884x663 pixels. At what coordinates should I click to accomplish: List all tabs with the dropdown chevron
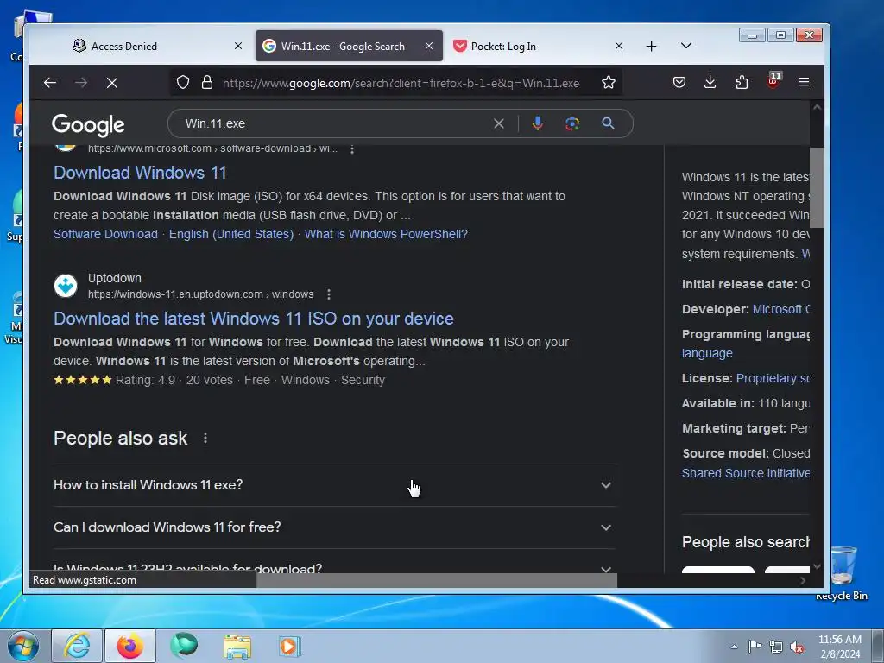[x=686, y=47]
